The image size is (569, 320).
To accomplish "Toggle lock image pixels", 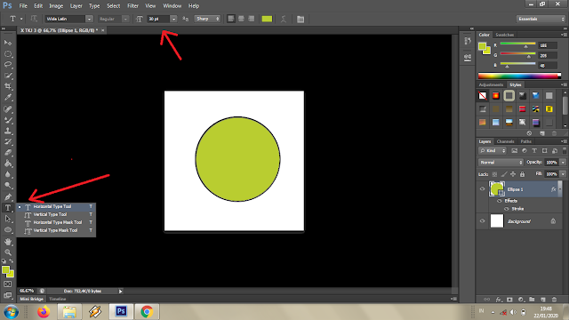I will pos(504,174).
